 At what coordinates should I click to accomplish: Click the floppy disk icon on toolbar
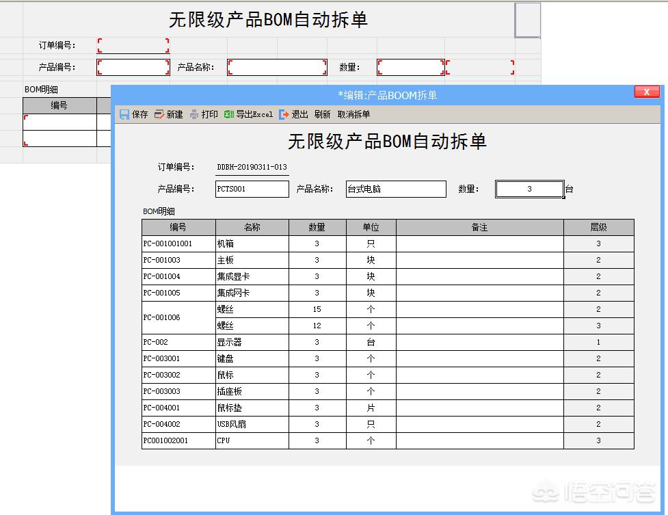pyautogui.click(x=124, y=114)
